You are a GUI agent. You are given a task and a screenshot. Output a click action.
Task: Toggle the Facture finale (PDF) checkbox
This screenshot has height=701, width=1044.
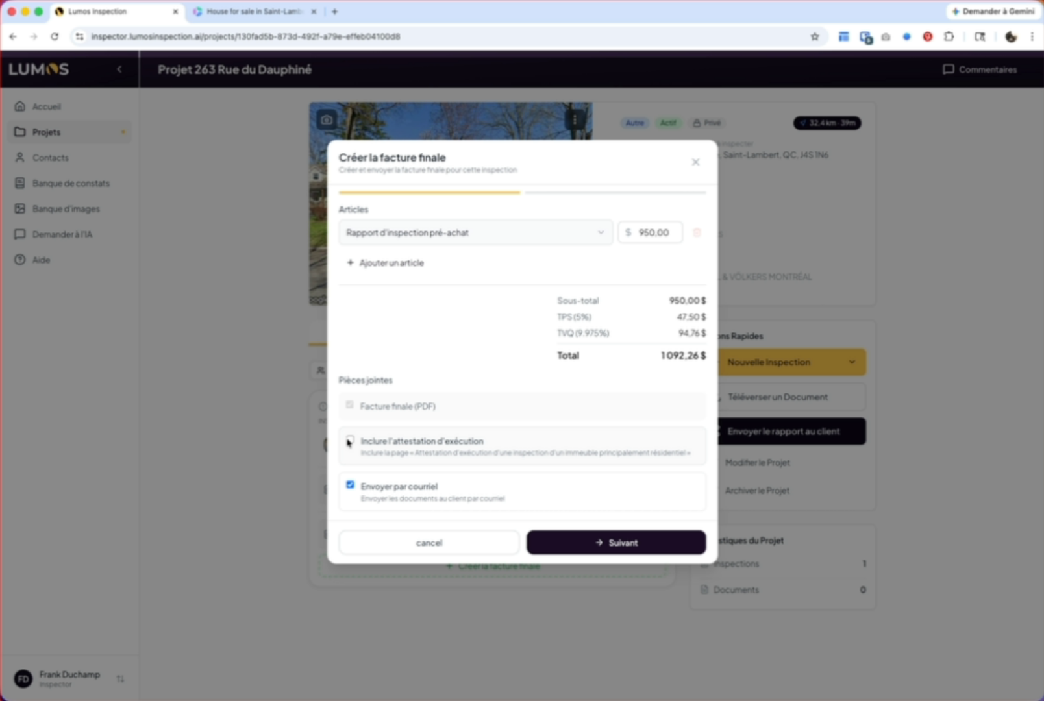350,405
